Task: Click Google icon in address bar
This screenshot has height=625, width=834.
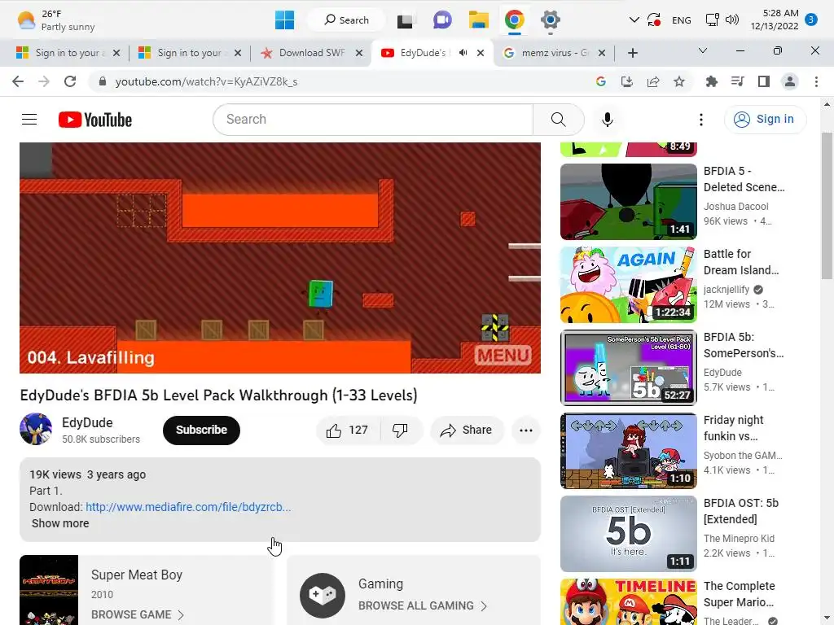Action: (x=600, y=81)
